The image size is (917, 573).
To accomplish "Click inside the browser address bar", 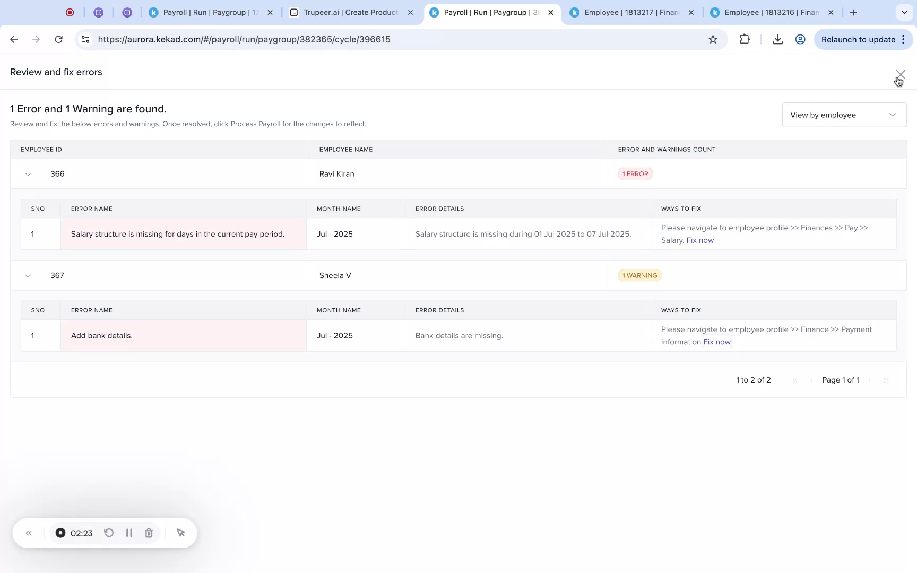I will coord(371,39).
